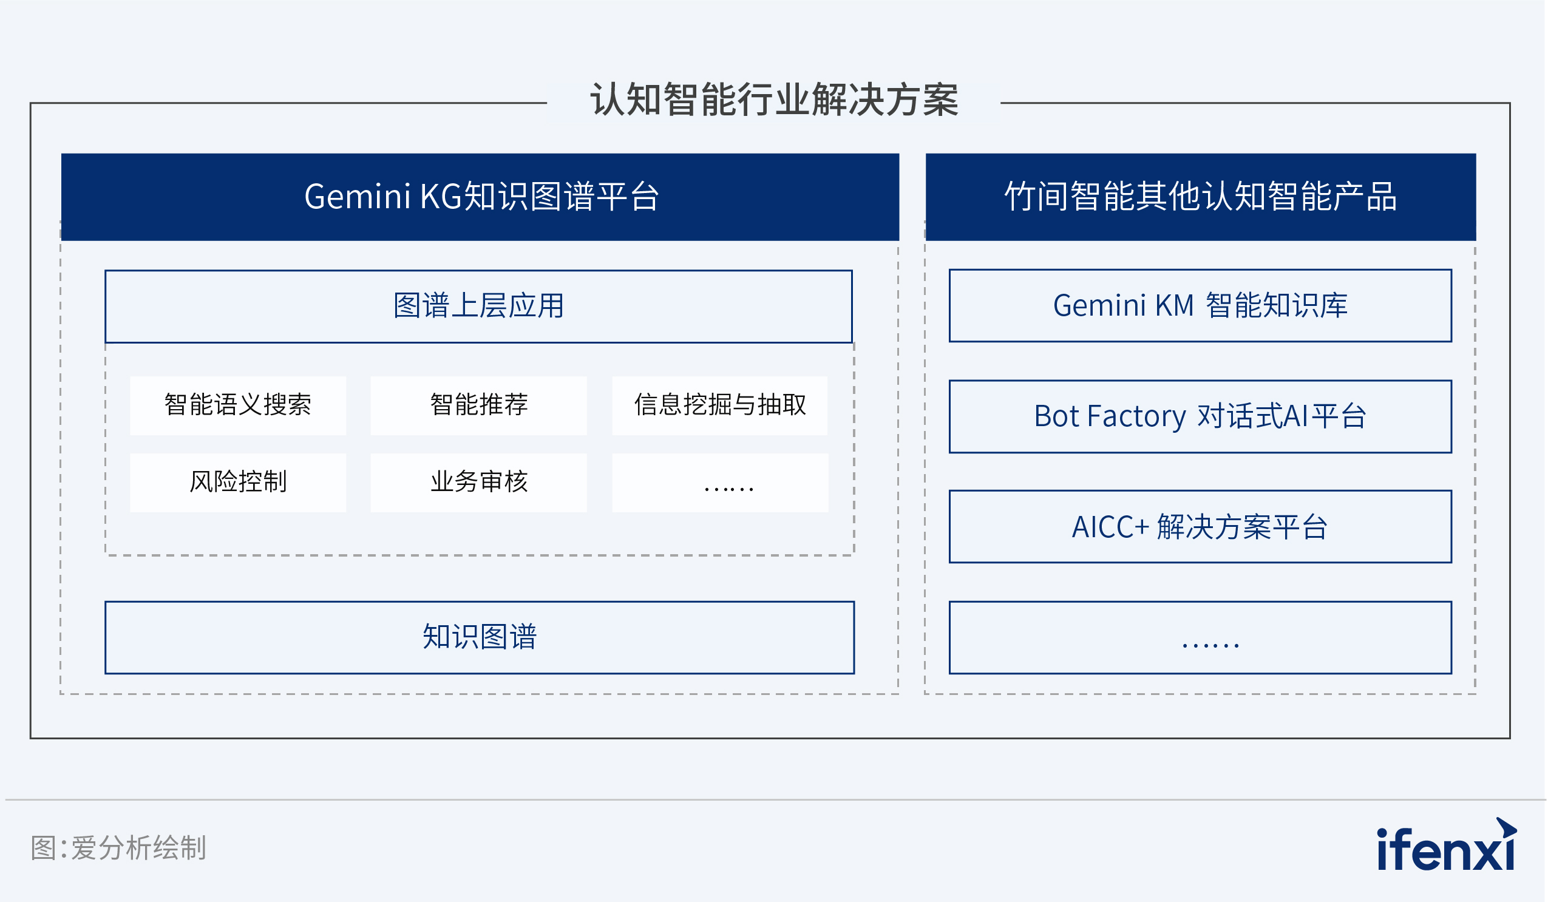Click the 智能语义搜索 tile
The width and height of the screenshot is (1548, 902).
(239, 405)
